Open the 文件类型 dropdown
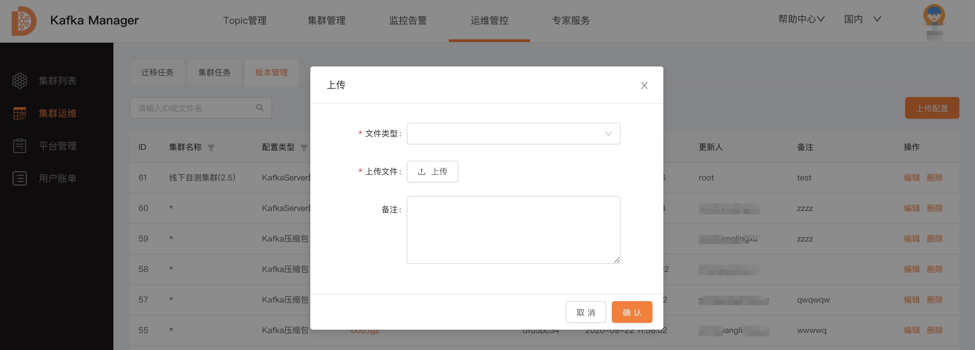This screenshot has height=350, width=975. 513,133
